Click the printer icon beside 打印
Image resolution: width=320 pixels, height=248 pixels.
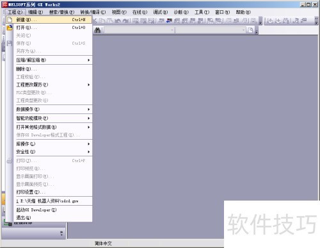10,161
